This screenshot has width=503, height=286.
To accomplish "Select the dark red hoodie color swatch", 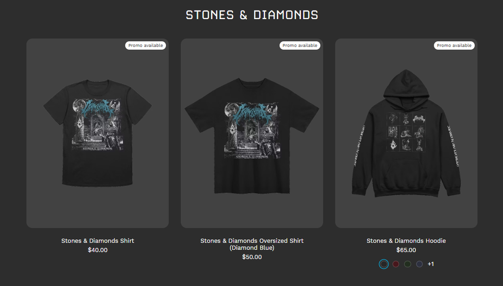I will (396, 264).
